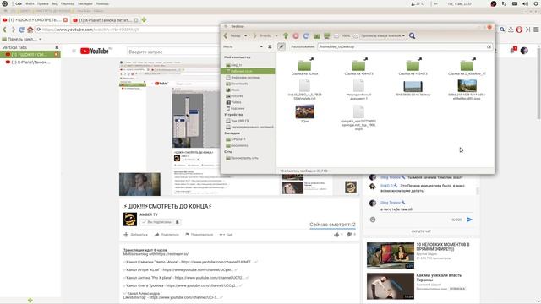Viewport: 541px width, 304px height.
Task: Click the browser Home icon
Action: (30, 30)
